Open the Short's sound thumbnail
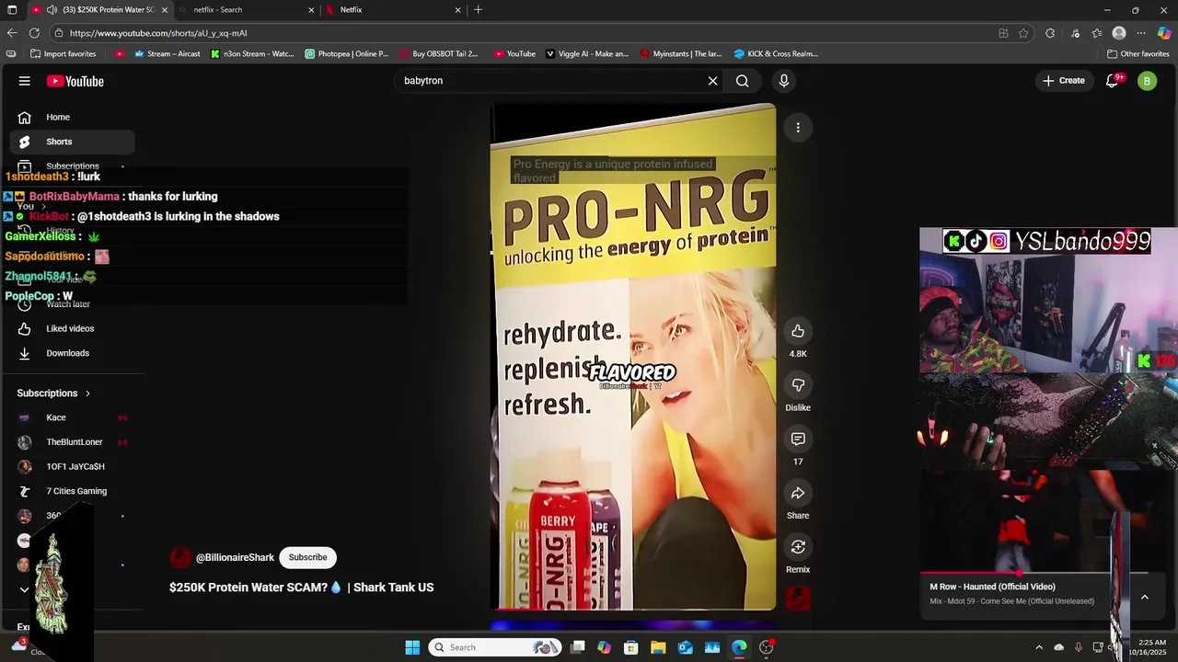This screenshot has height=662, width=1178. (798, 599)
